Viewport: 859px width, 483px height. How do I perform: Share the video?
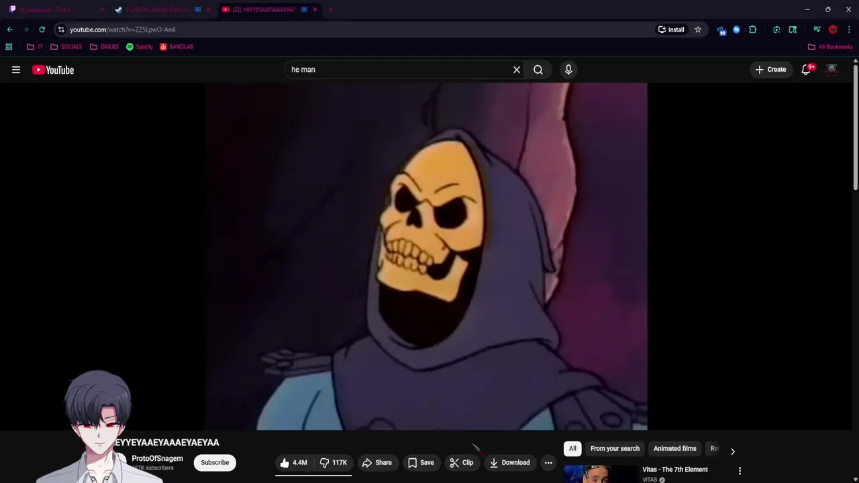[x=377, y=463]
